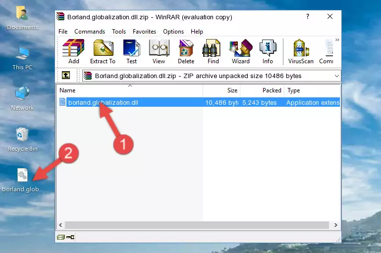Image resolution: width=381 pixels, height=253 pixels.
Task: Click the horizontal scrollbar thumb
Action: pos(197,225)
